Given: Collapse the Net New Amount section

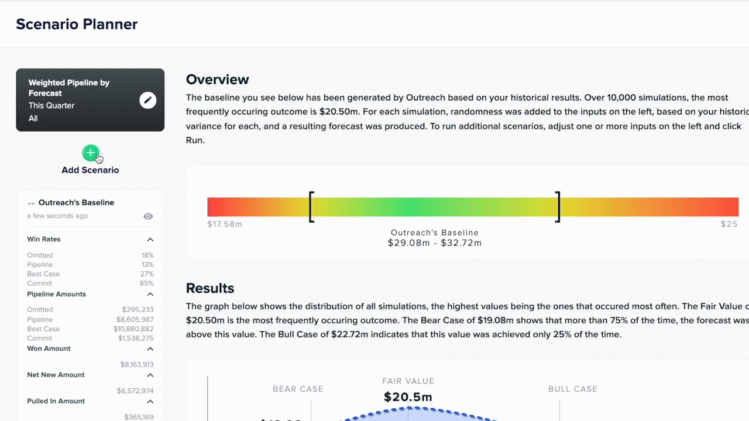Looking at the screenshot, I should 150,375.
